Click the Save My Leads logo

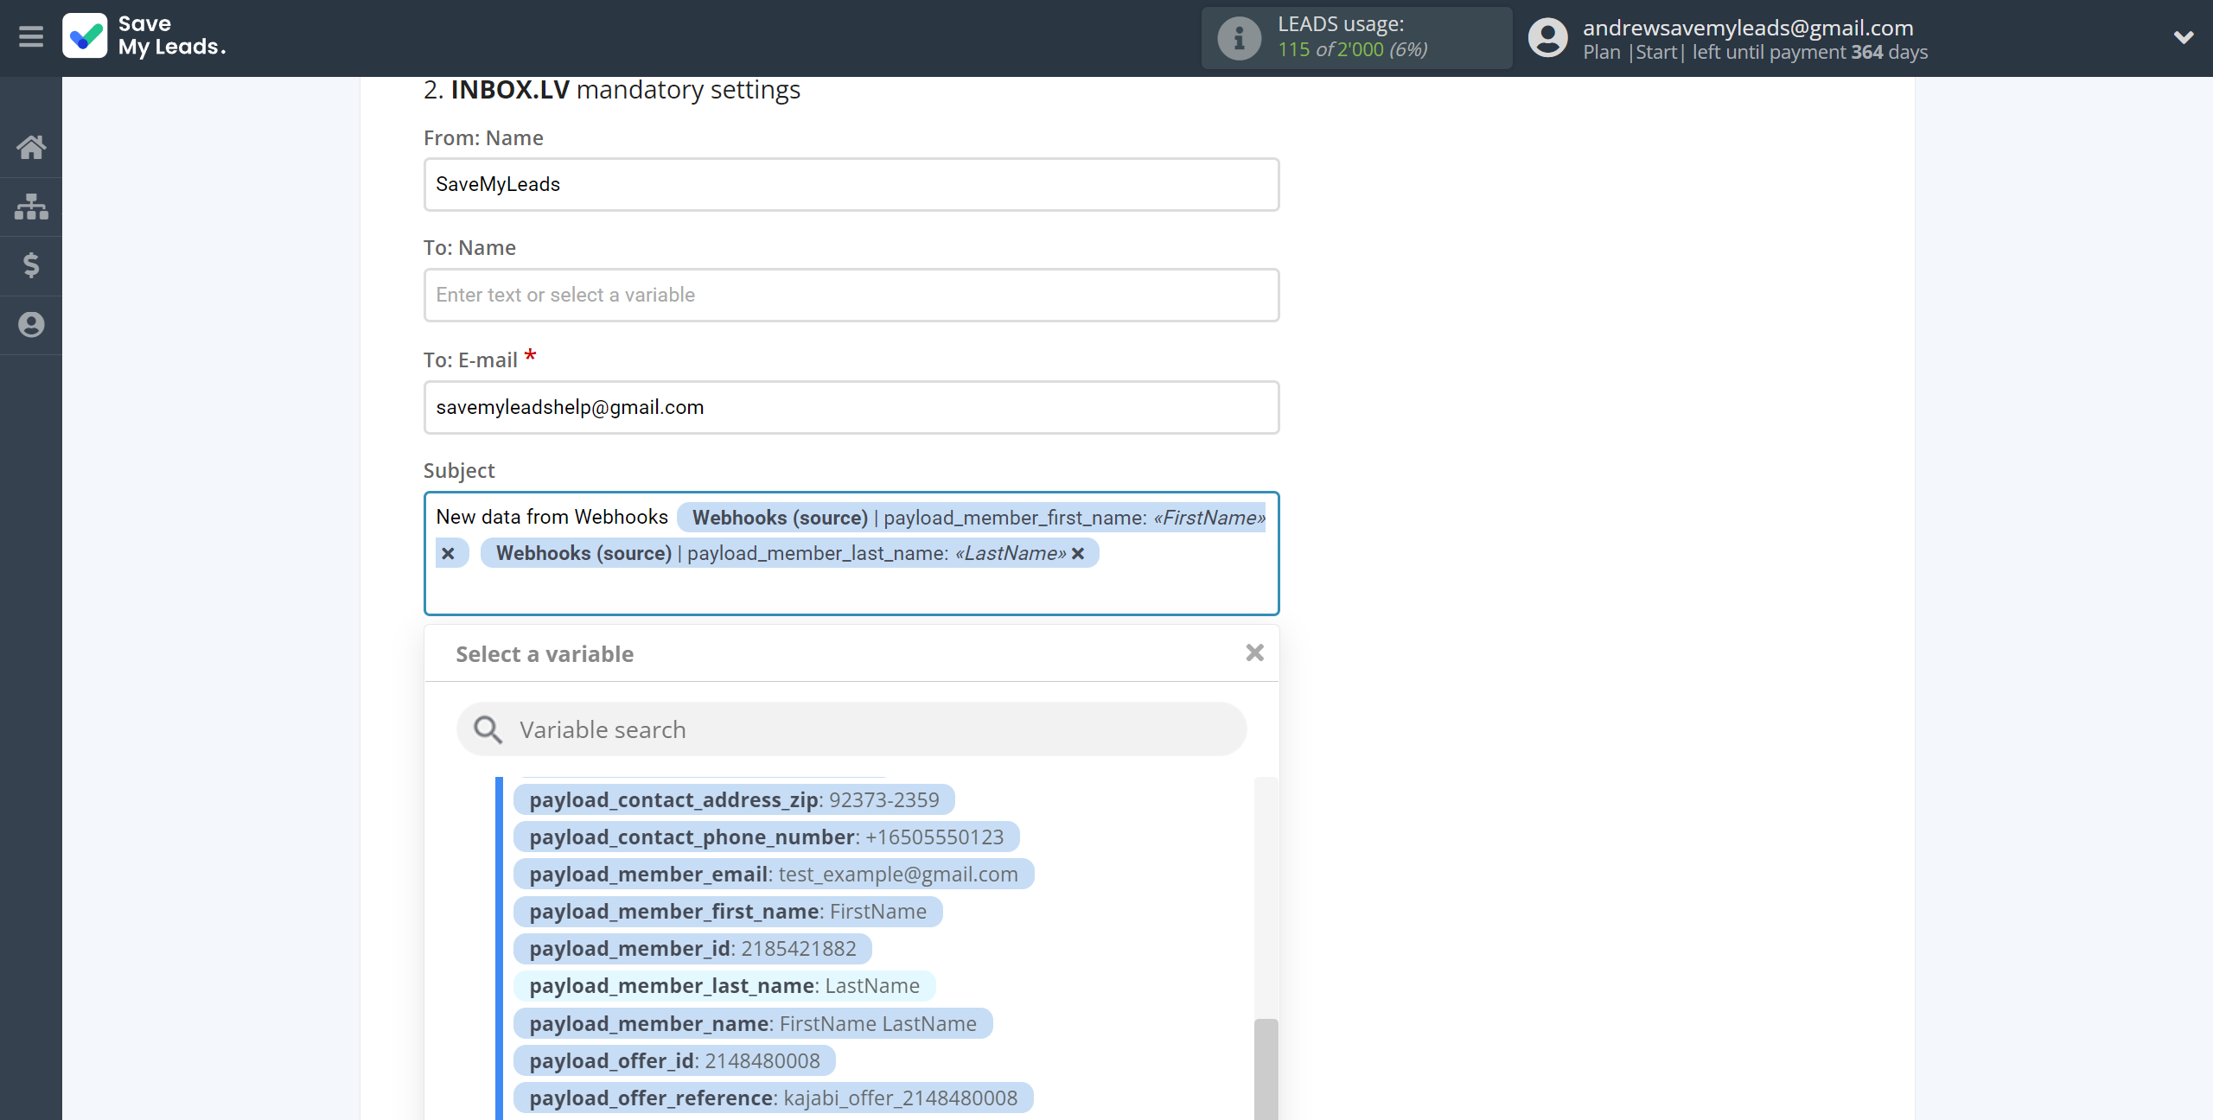144,36
